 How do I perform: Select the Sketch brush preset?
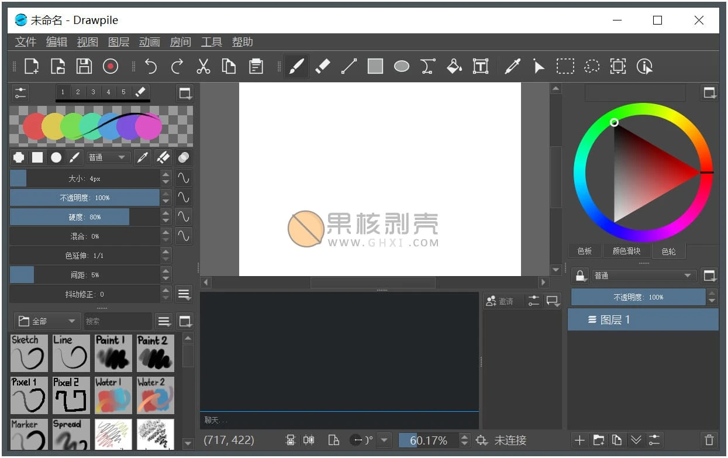click(x=29, y=353)
